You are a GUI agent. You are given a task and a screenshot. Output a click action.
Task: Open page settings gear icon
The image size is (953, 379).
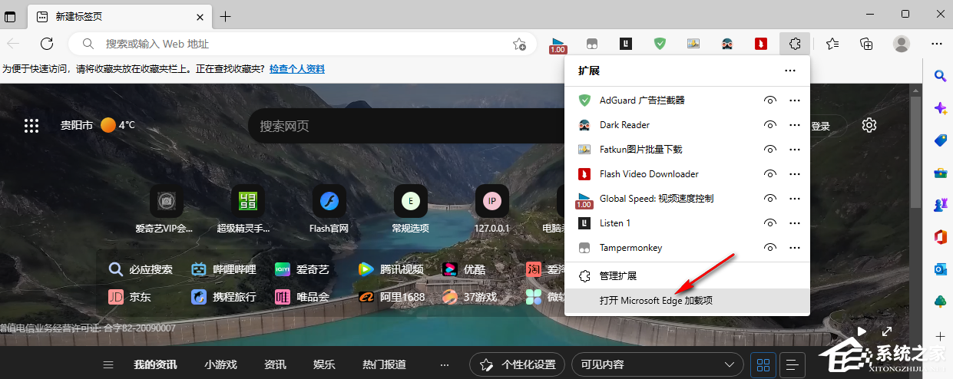(x=869, y=125)
